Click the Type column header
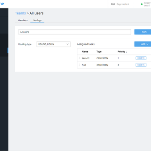The height and width of the screenshot is (151, 151). (x=99, y=52)
